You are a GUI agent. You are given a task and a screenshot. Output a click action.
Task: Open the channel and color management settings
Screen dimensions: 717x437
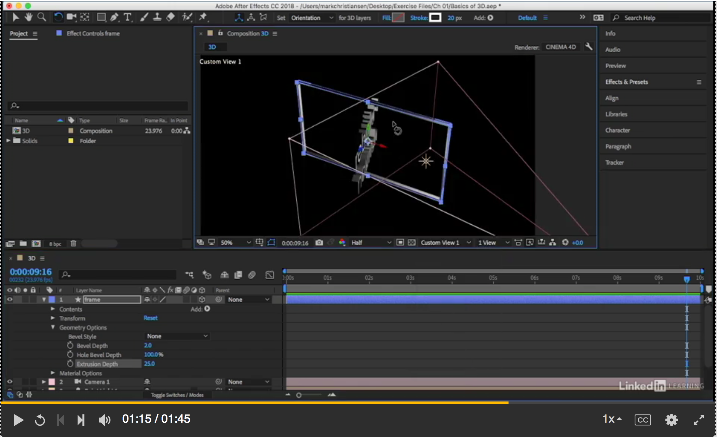tap(342, 242)
